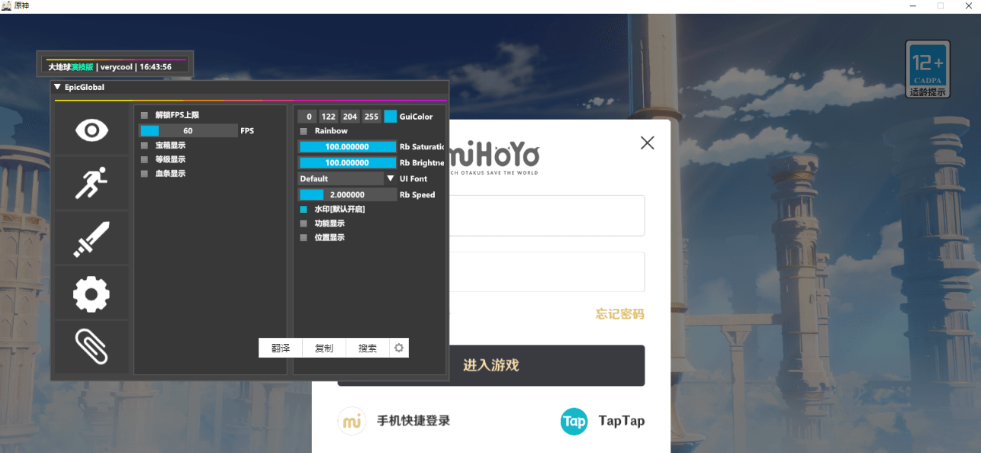Toggle the Rainbow checkbox
This screenshot has width=981, height=453.
(304, 131)
